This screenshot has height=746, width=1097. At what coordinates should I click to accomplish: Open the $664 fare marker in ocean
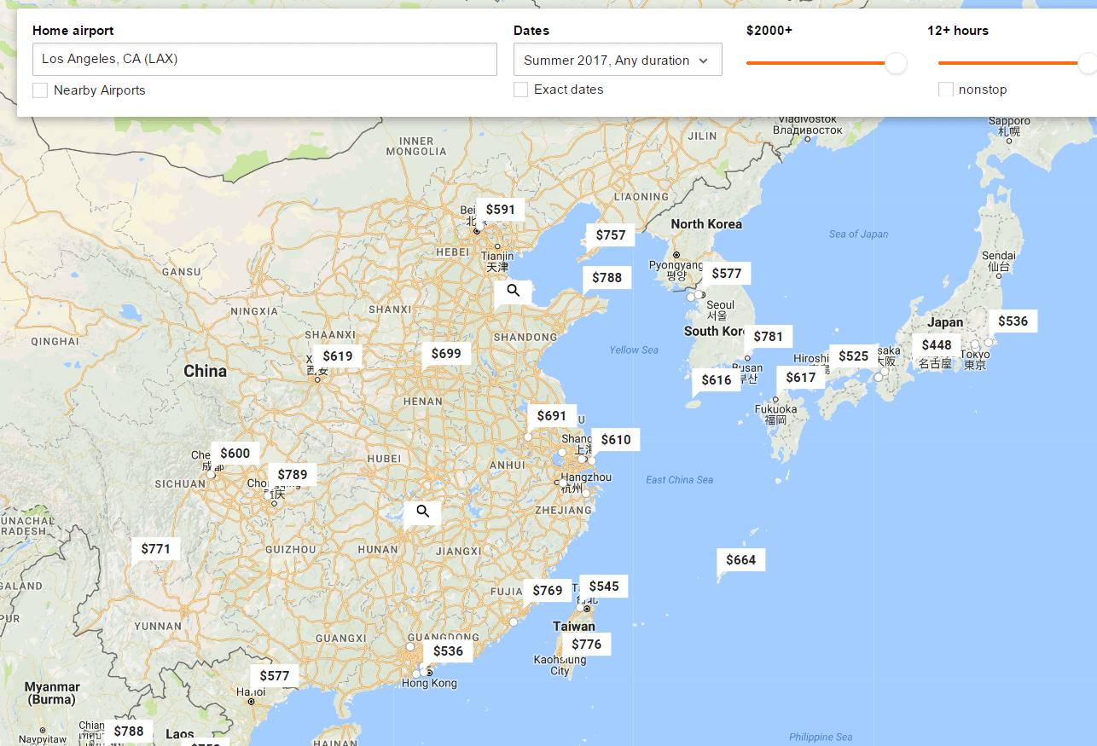pos(740,560)
